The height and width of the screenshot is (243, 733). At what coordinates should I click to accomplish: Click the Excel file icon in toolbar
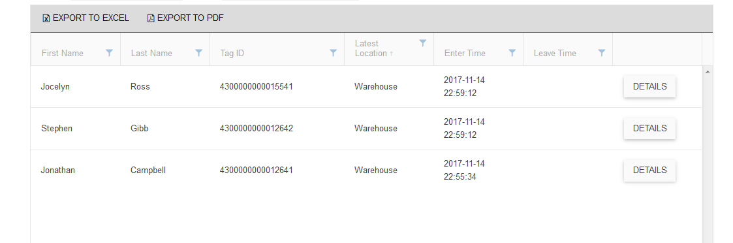click(x=46, y=19)
